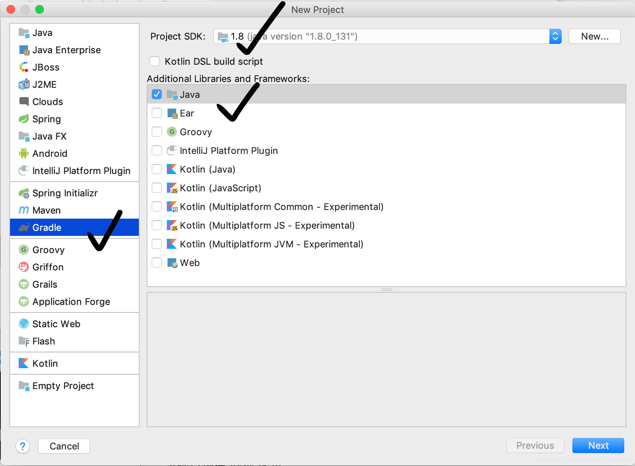Image resolution: width=635 pixels, height=466 pixels.
Task: Click the Ear framework icon
Action: tap(172, 113)
